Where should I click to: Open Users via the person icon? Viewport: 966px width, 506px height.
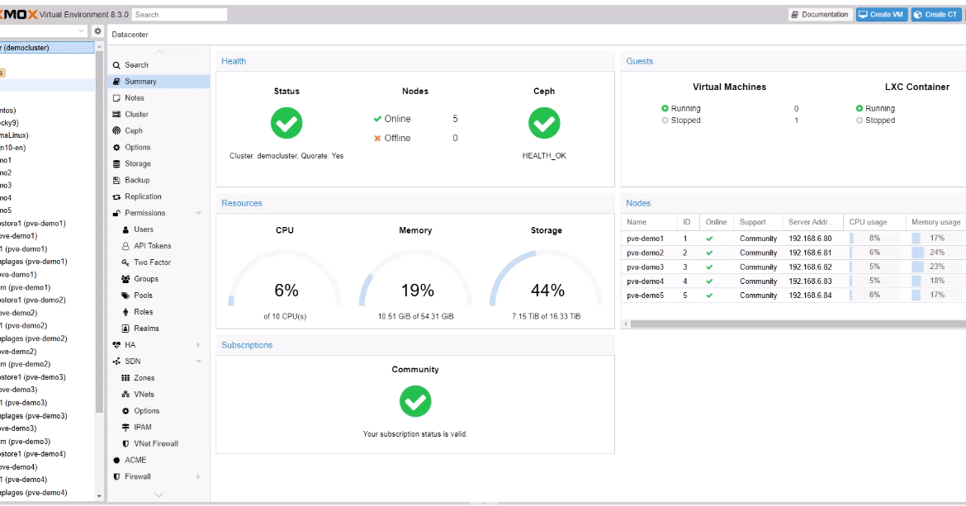pos(125,229)
